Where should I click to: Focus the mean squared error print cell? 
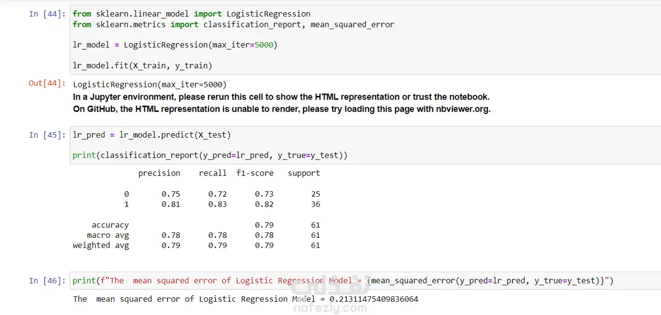[342, 281]
